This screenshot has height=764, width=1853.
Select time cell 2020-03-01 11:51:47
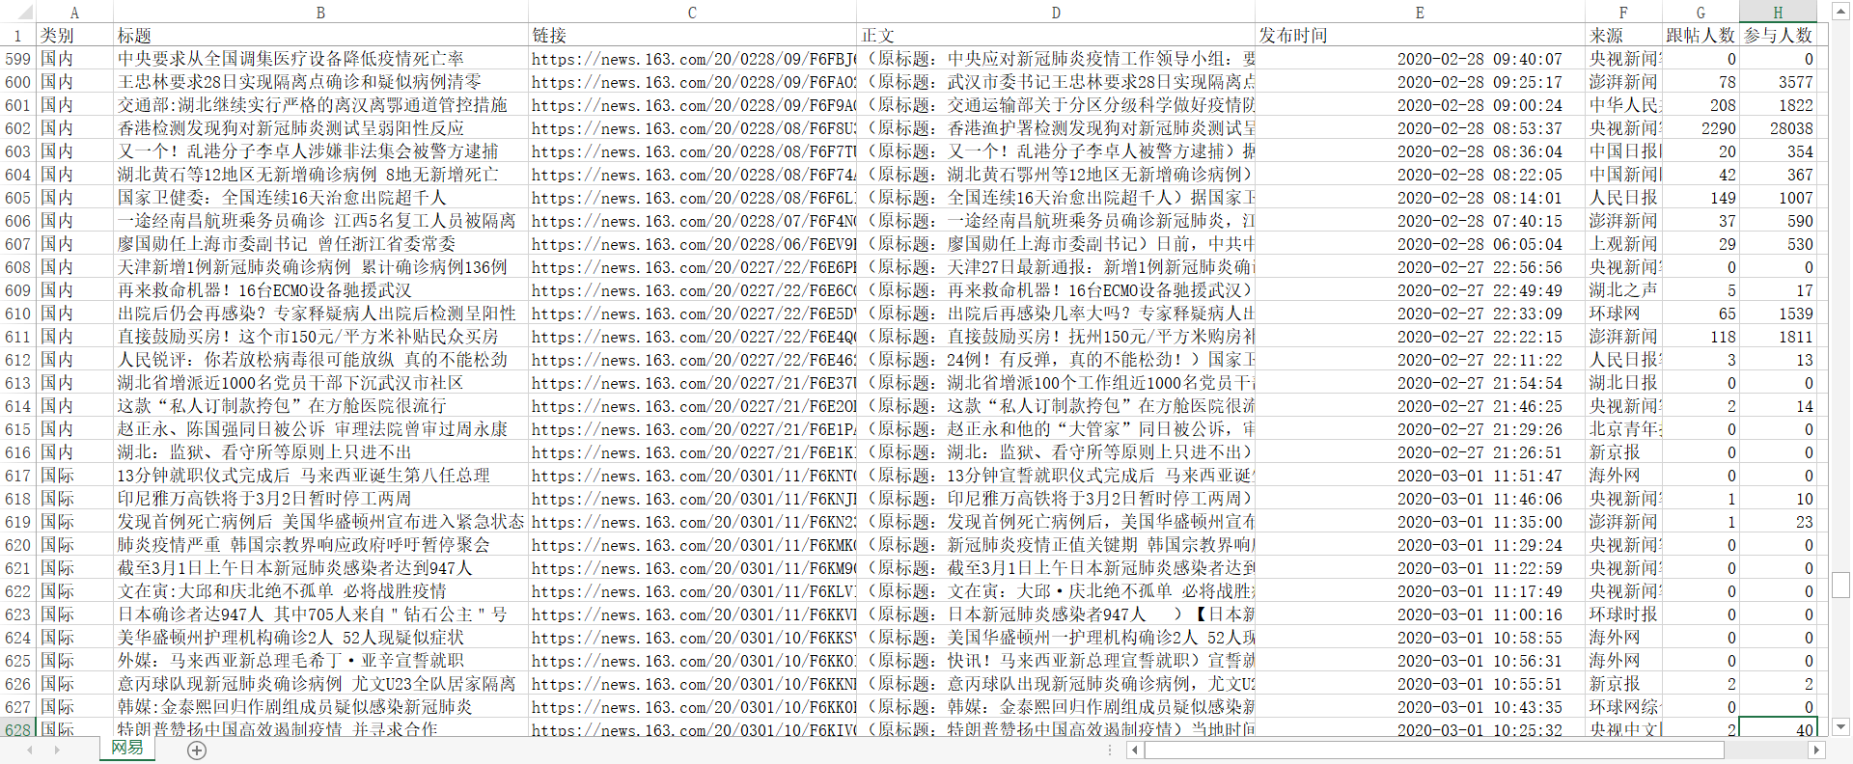1420,476
